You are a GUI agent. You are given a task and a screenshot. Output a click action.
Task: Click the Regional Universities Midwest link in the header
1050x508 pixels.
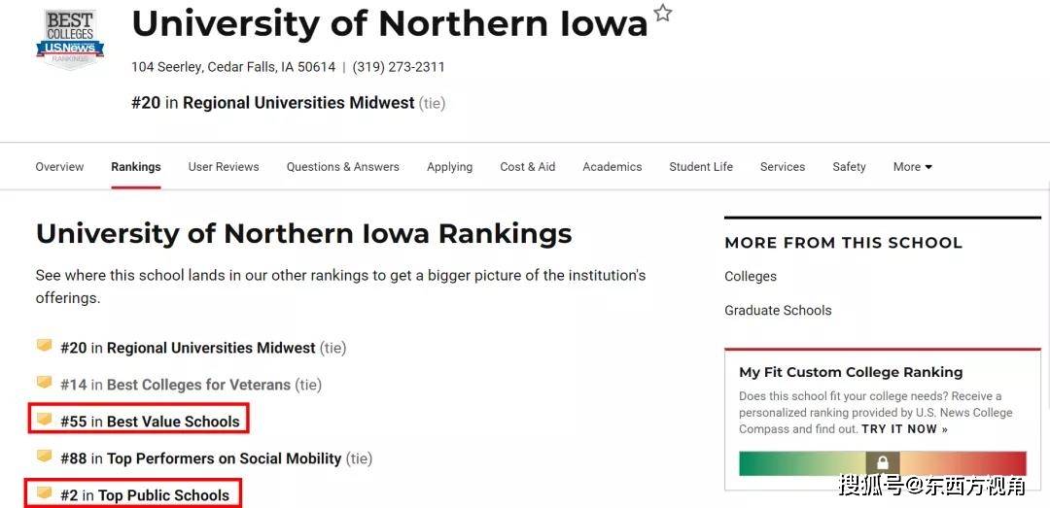coord(298,103)
